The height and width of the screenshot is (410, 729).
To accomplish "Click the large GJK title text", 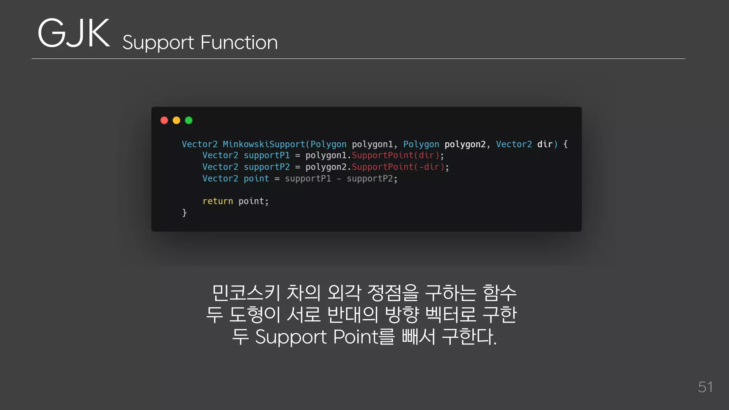I will point(74,33).
